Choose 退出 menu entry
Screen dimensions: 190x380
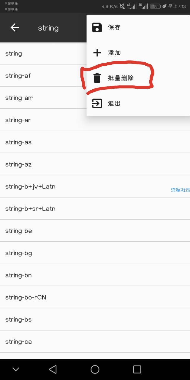114,103
